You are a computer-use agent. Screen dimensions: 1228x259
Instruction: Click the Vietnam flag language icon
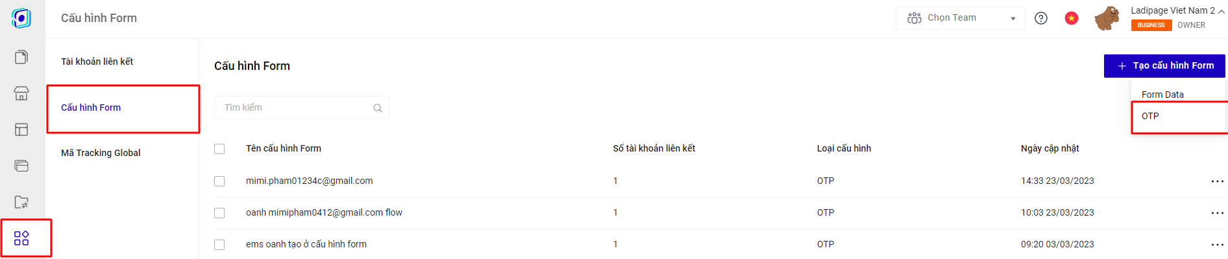(x=1072, y=18)
